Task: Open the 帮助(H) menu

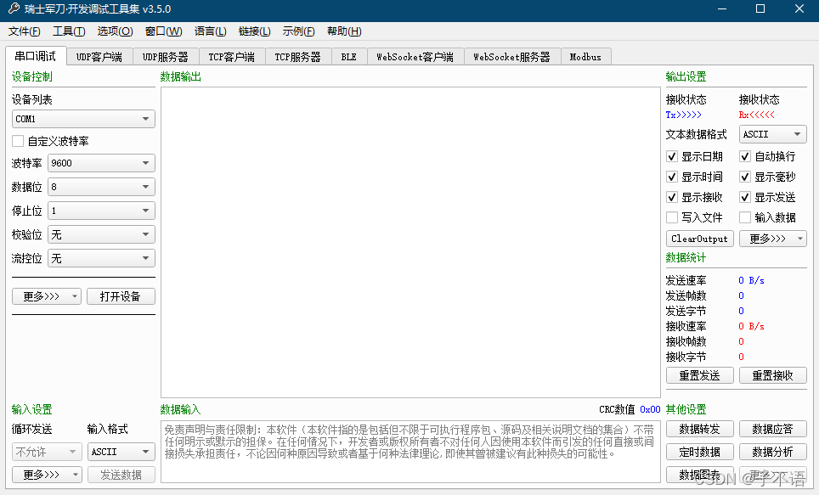Action: 344,31
